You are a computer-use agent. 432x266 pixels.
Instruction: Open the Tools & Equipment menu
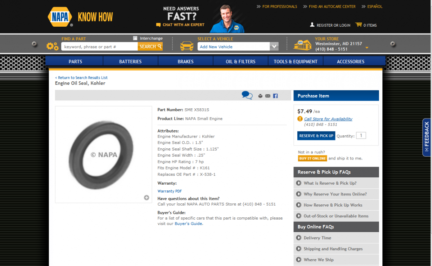296,62
